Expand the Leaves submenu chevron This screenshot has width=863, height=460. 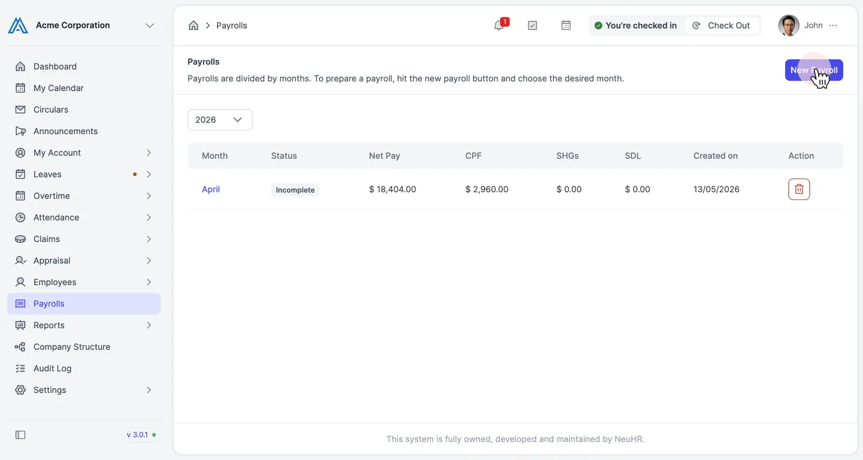pyautogui.click(x=149, y=174)
